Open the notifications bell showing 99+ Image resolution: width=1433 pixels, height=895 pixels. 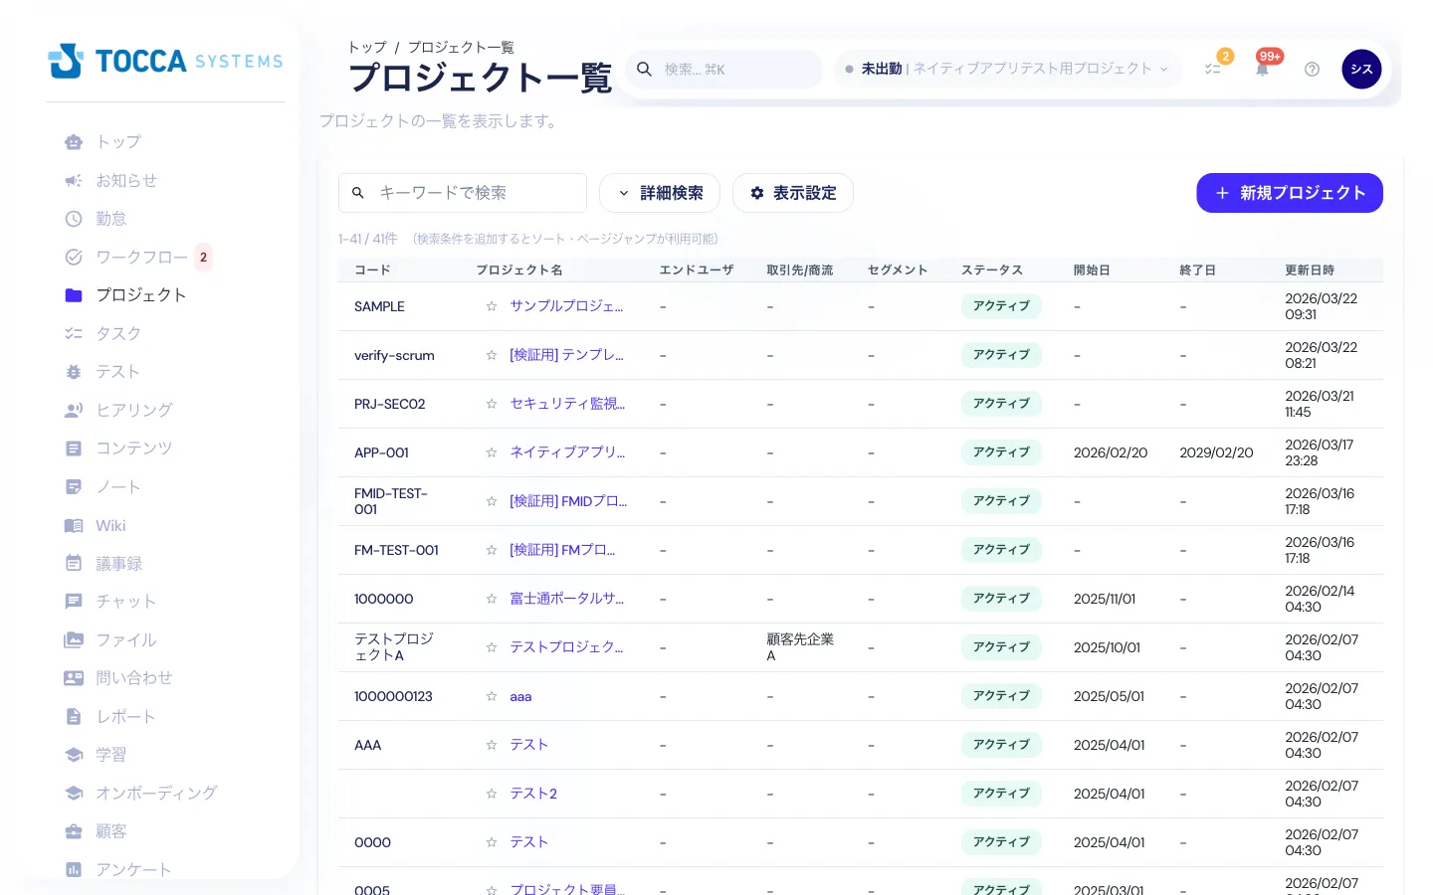(x=1262, y=69)
